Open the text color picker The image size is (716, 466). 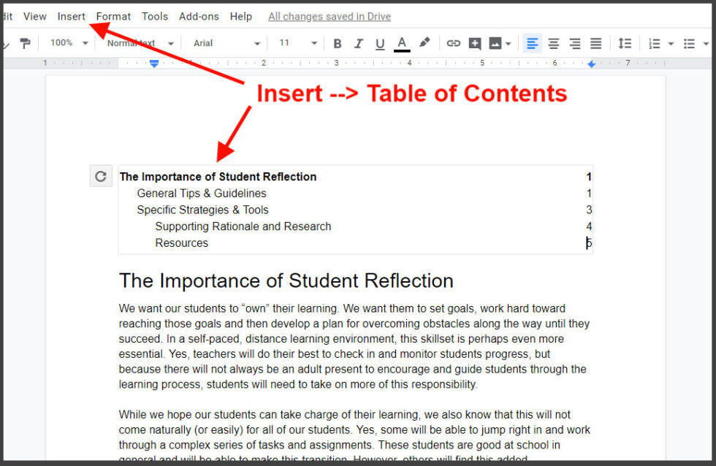click(x=402, y=43)
